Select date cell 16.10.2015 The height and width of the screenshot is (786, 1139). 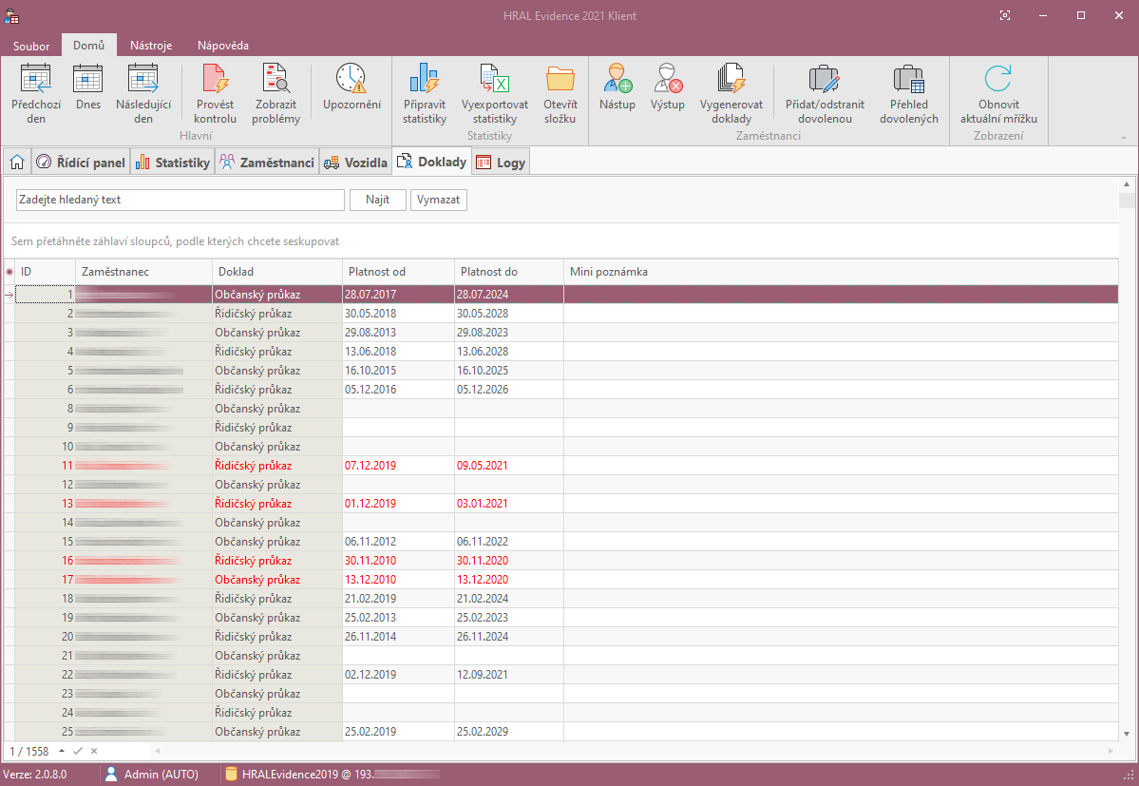coord(398,371)
